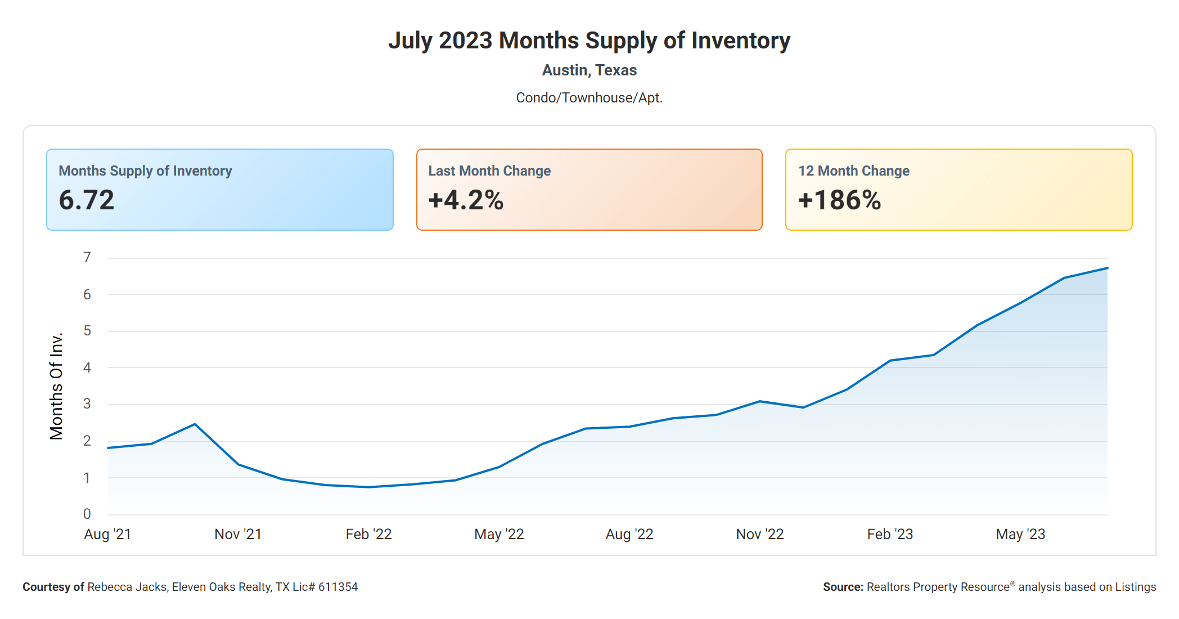Click the Aug '21 x-axis label
Viewport: 1179px width, 619px height.
pos(107,534)
